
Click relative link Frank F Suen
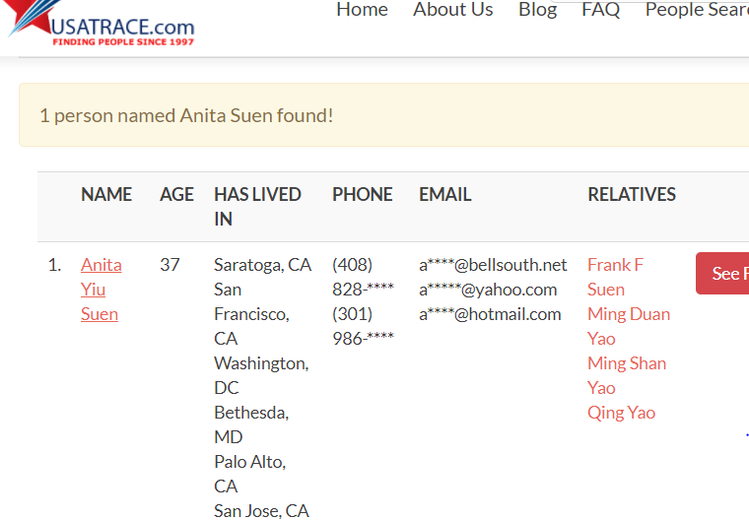(615, 277)
